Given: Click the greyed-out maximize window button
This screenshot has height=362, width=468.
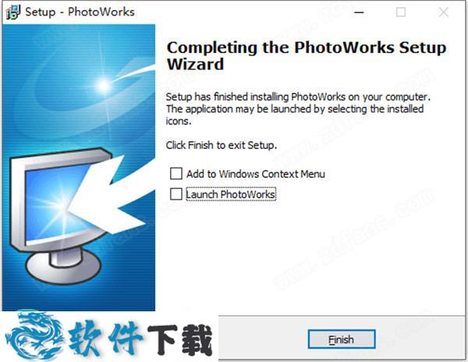Looking at the screenshot, I should 401,12.
